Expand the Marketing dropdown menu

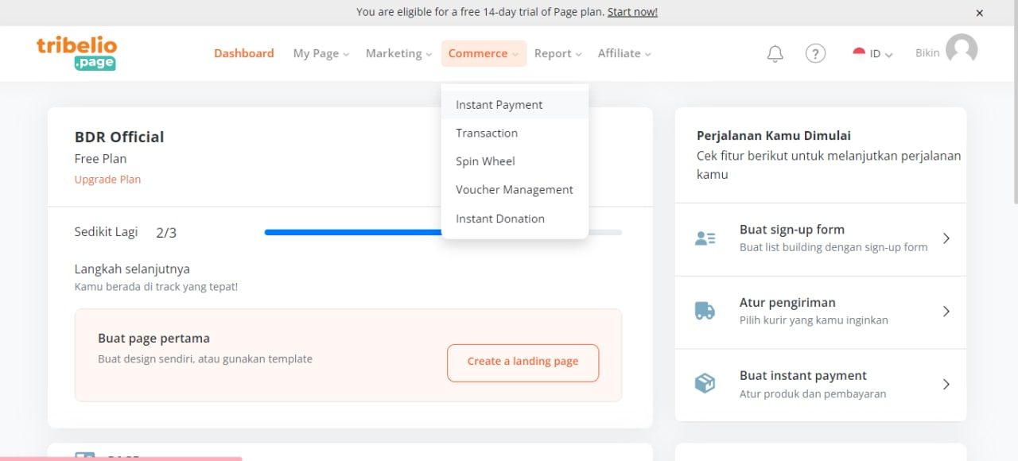click(398, 53)
